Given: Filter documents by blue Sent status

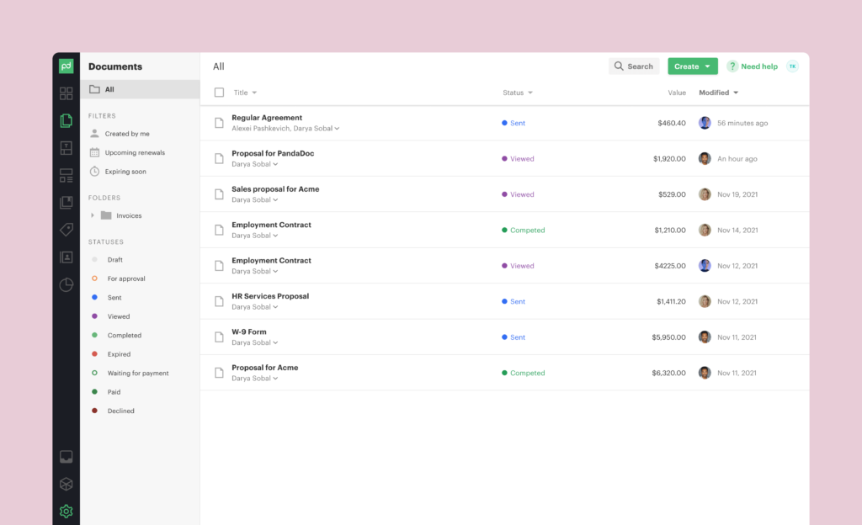Looking at the screenshot, I should (x=114, y=298).
